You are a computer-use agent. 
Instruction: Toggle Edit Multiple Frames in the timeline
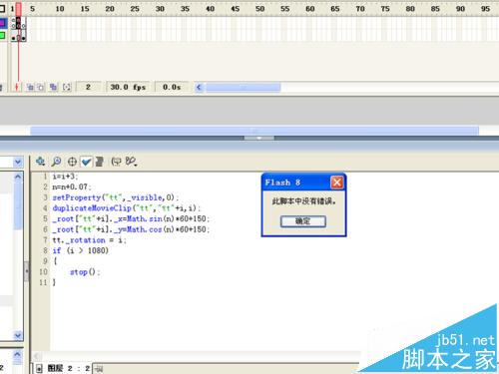click(x=53, y=87)
